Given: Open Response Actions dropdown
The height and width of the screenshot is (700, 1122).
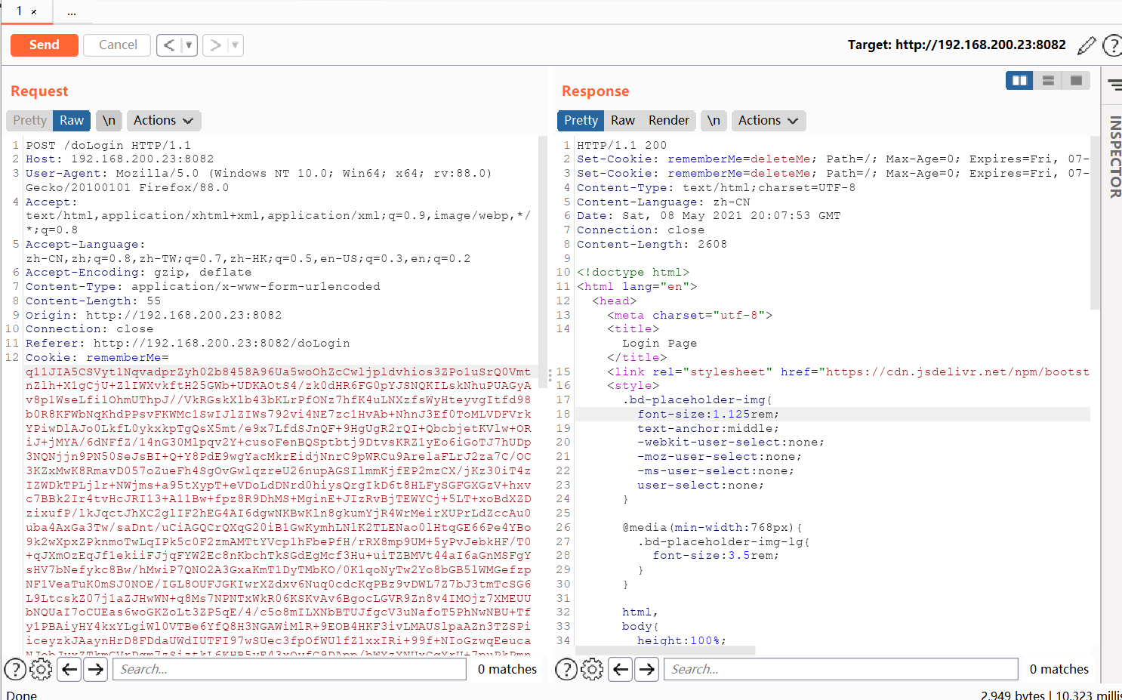Looking at the screenshot, I should [x=769, y=121].
